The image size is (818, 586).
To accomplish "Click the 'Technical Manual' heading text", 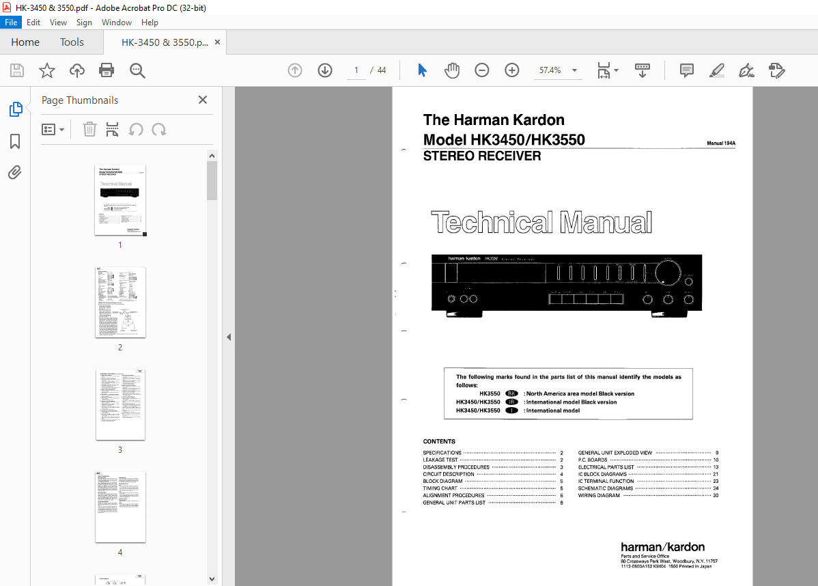I will (x=541, y=223).
